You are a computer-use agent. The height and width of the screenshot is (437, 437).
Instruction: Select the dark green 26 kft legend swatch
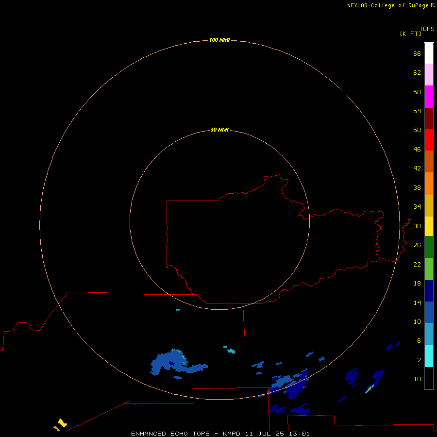point(429,247)
